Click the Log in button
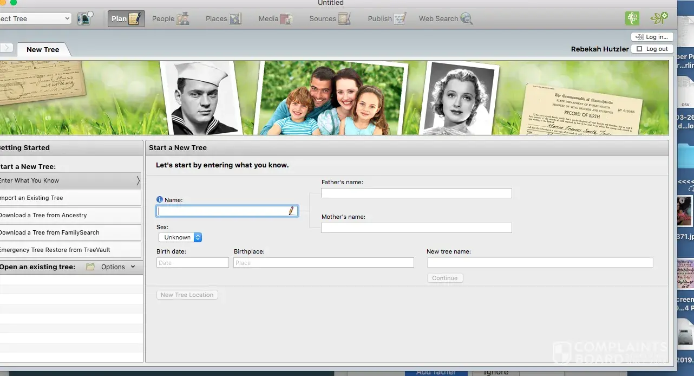This screenshot has width=694, height=376. coord(652,37)
